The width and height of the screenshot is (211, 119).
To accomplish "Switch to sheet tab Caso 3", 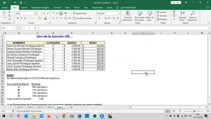I will (40, 107).
